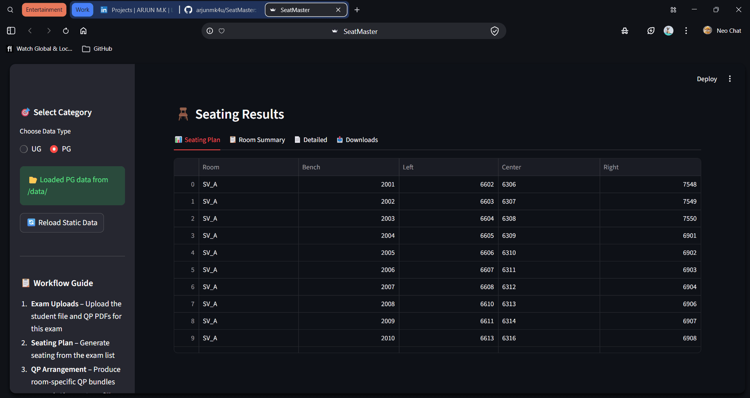
Task: Close the SeatMaster tab
Action: (x=338, y=10)
